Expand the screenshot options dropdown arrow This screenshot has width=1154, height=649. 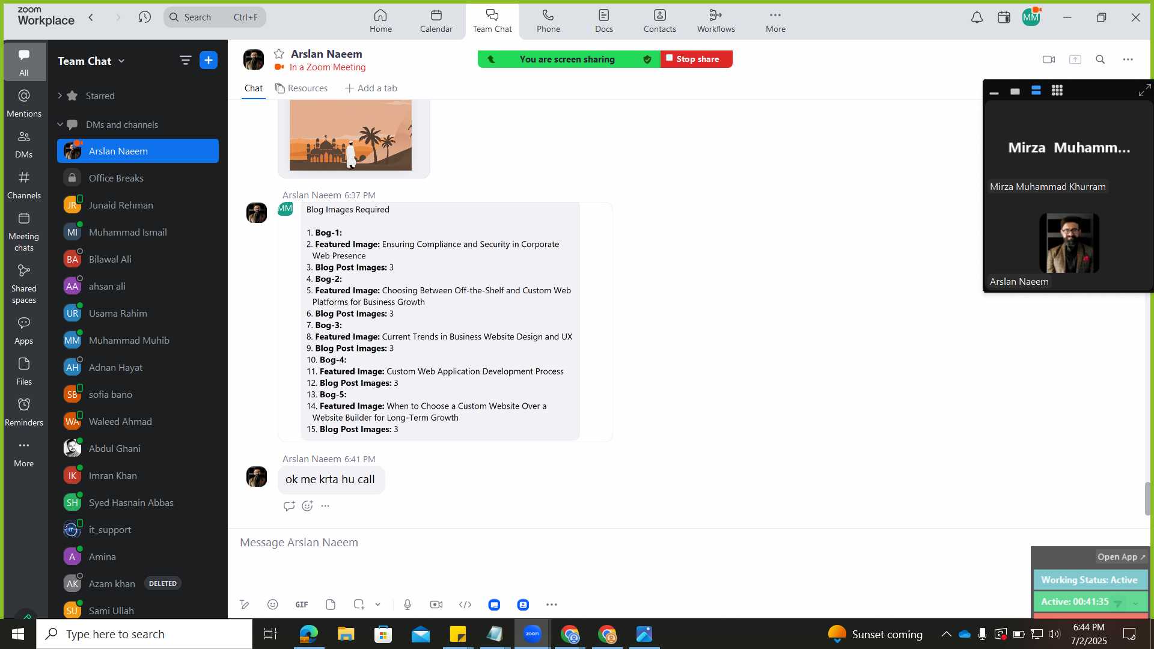[378, 605]
